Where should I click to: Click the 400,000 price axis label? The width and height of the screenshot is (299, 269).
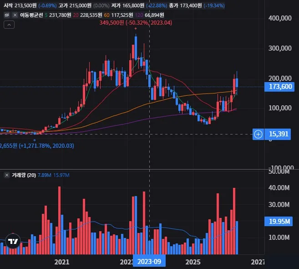pos(280,18)
